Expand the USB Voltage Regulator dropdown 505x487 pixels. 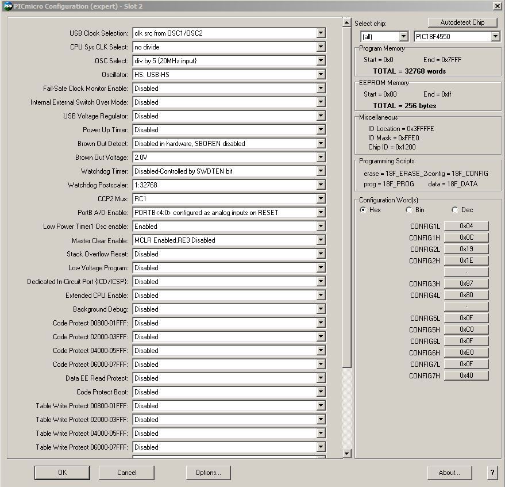(321, 116)
